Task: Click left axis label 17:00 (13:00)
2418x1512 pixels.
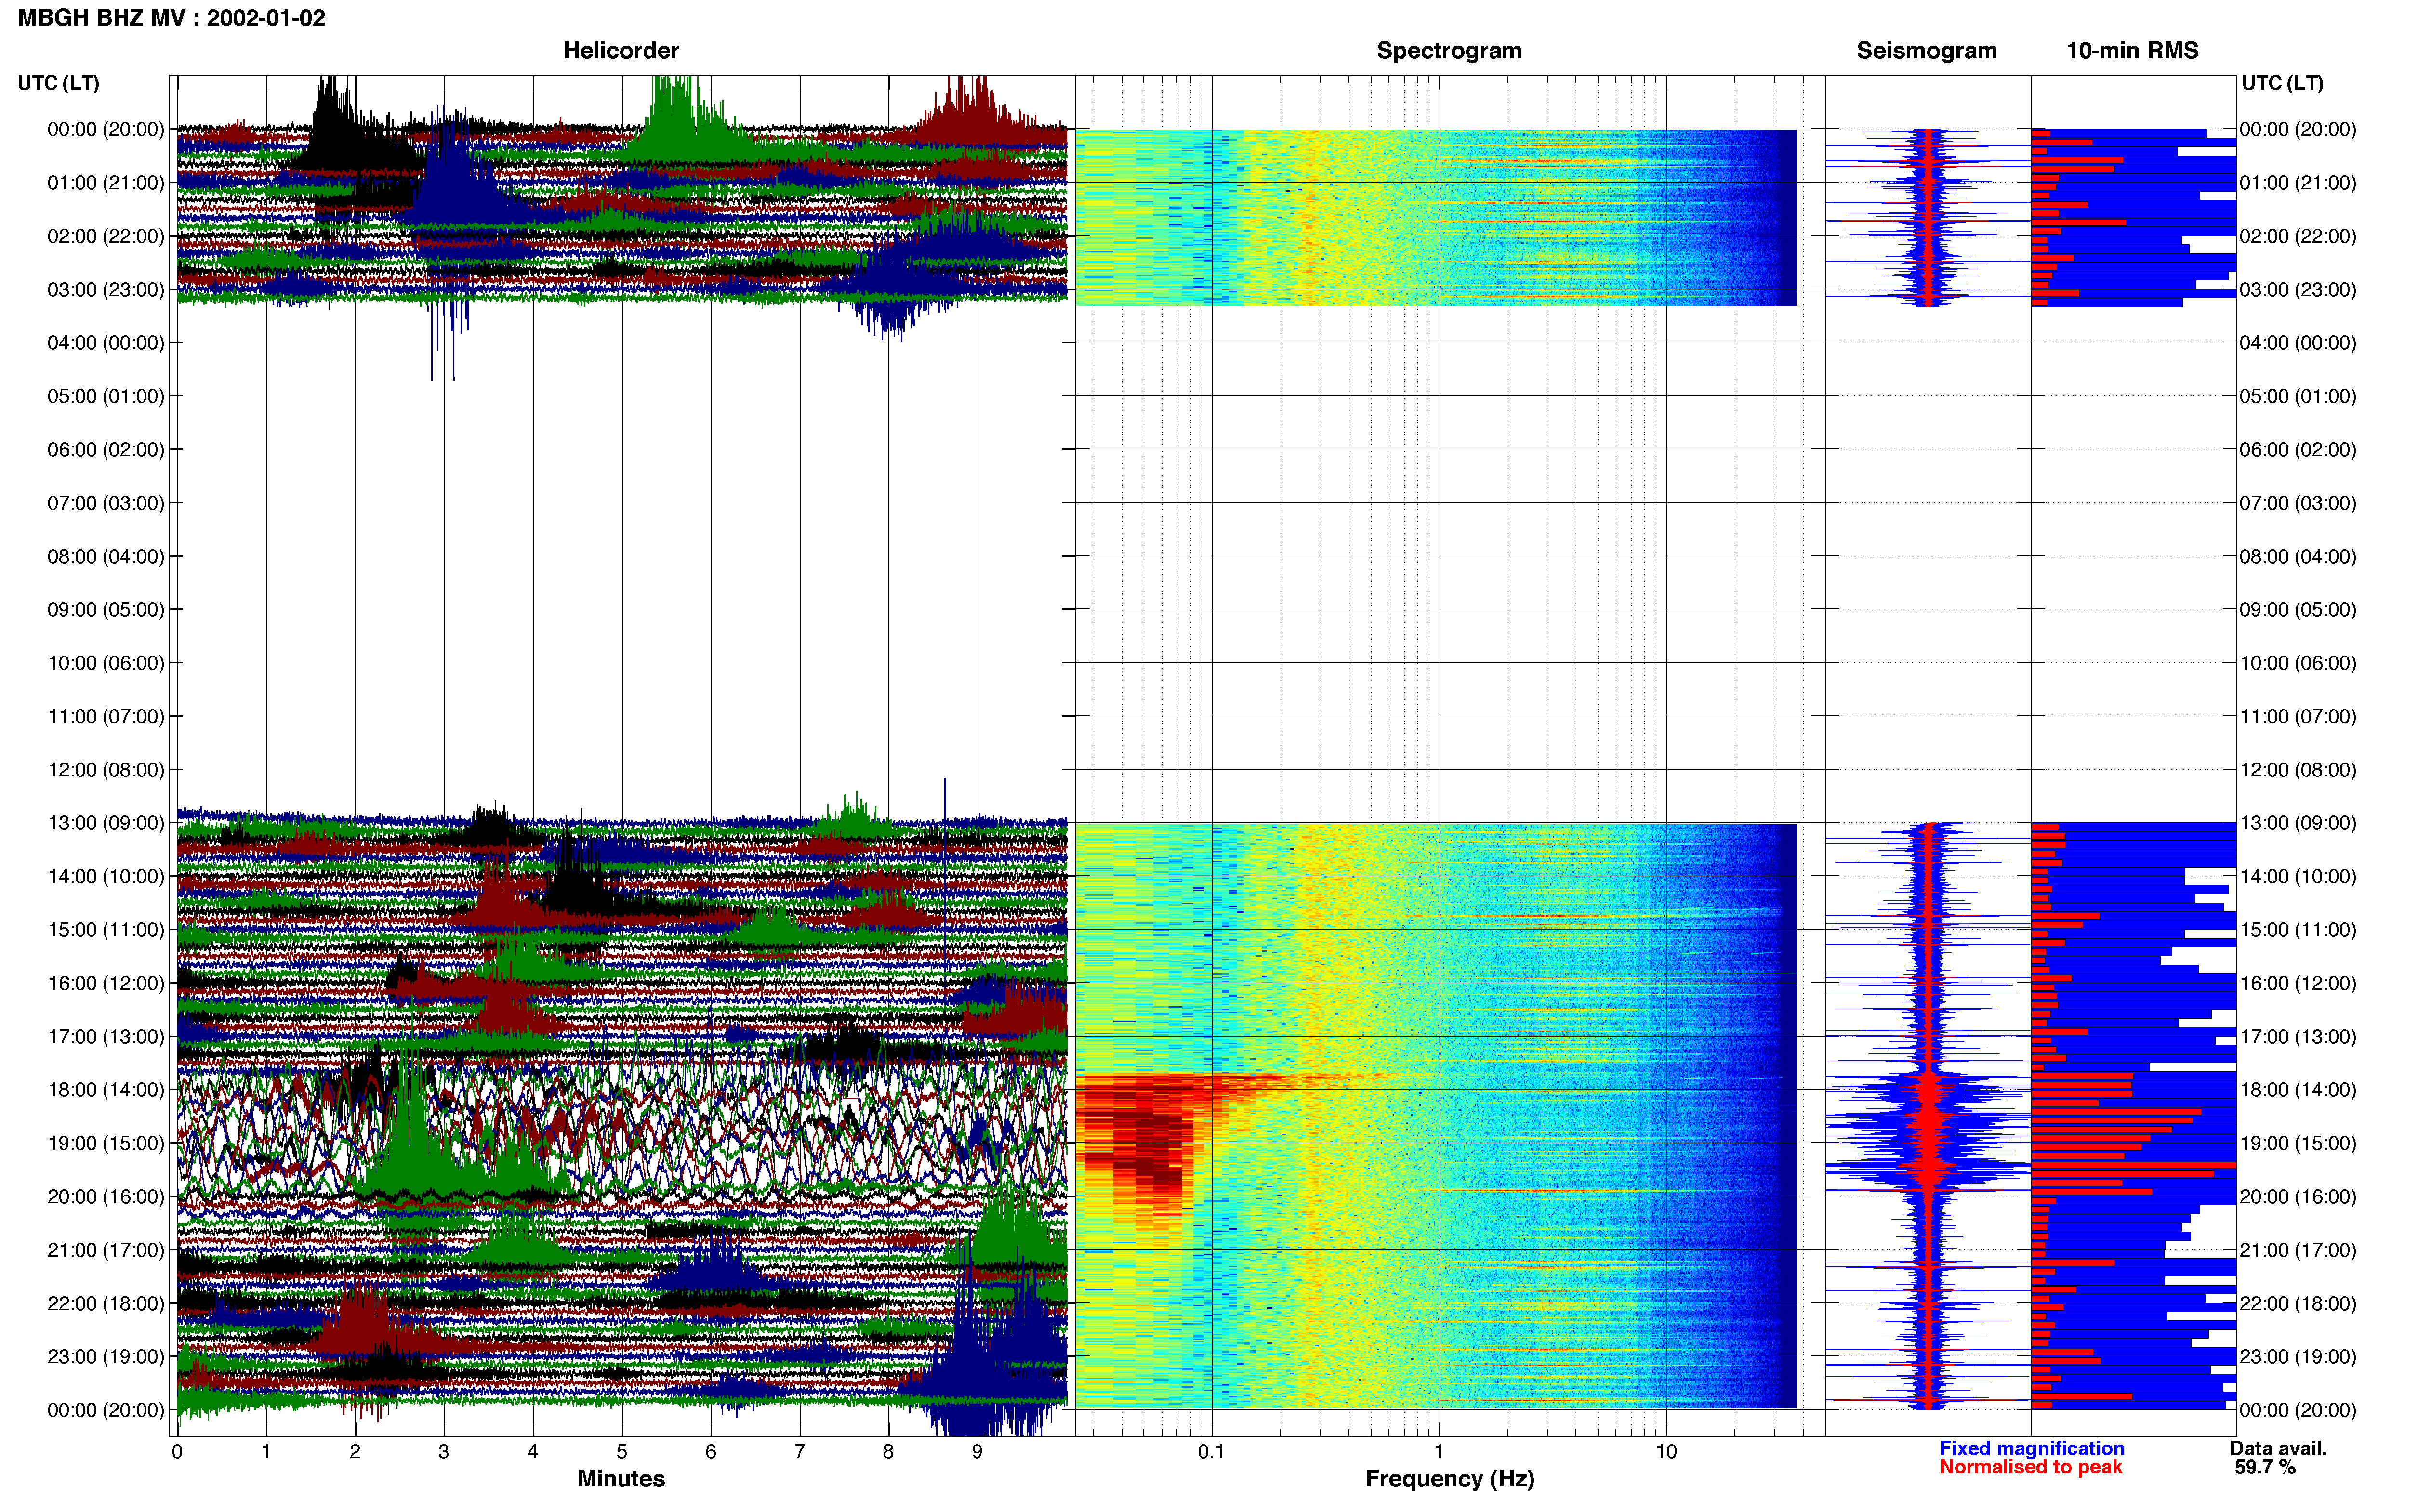Action: (x=106, y=1037)
